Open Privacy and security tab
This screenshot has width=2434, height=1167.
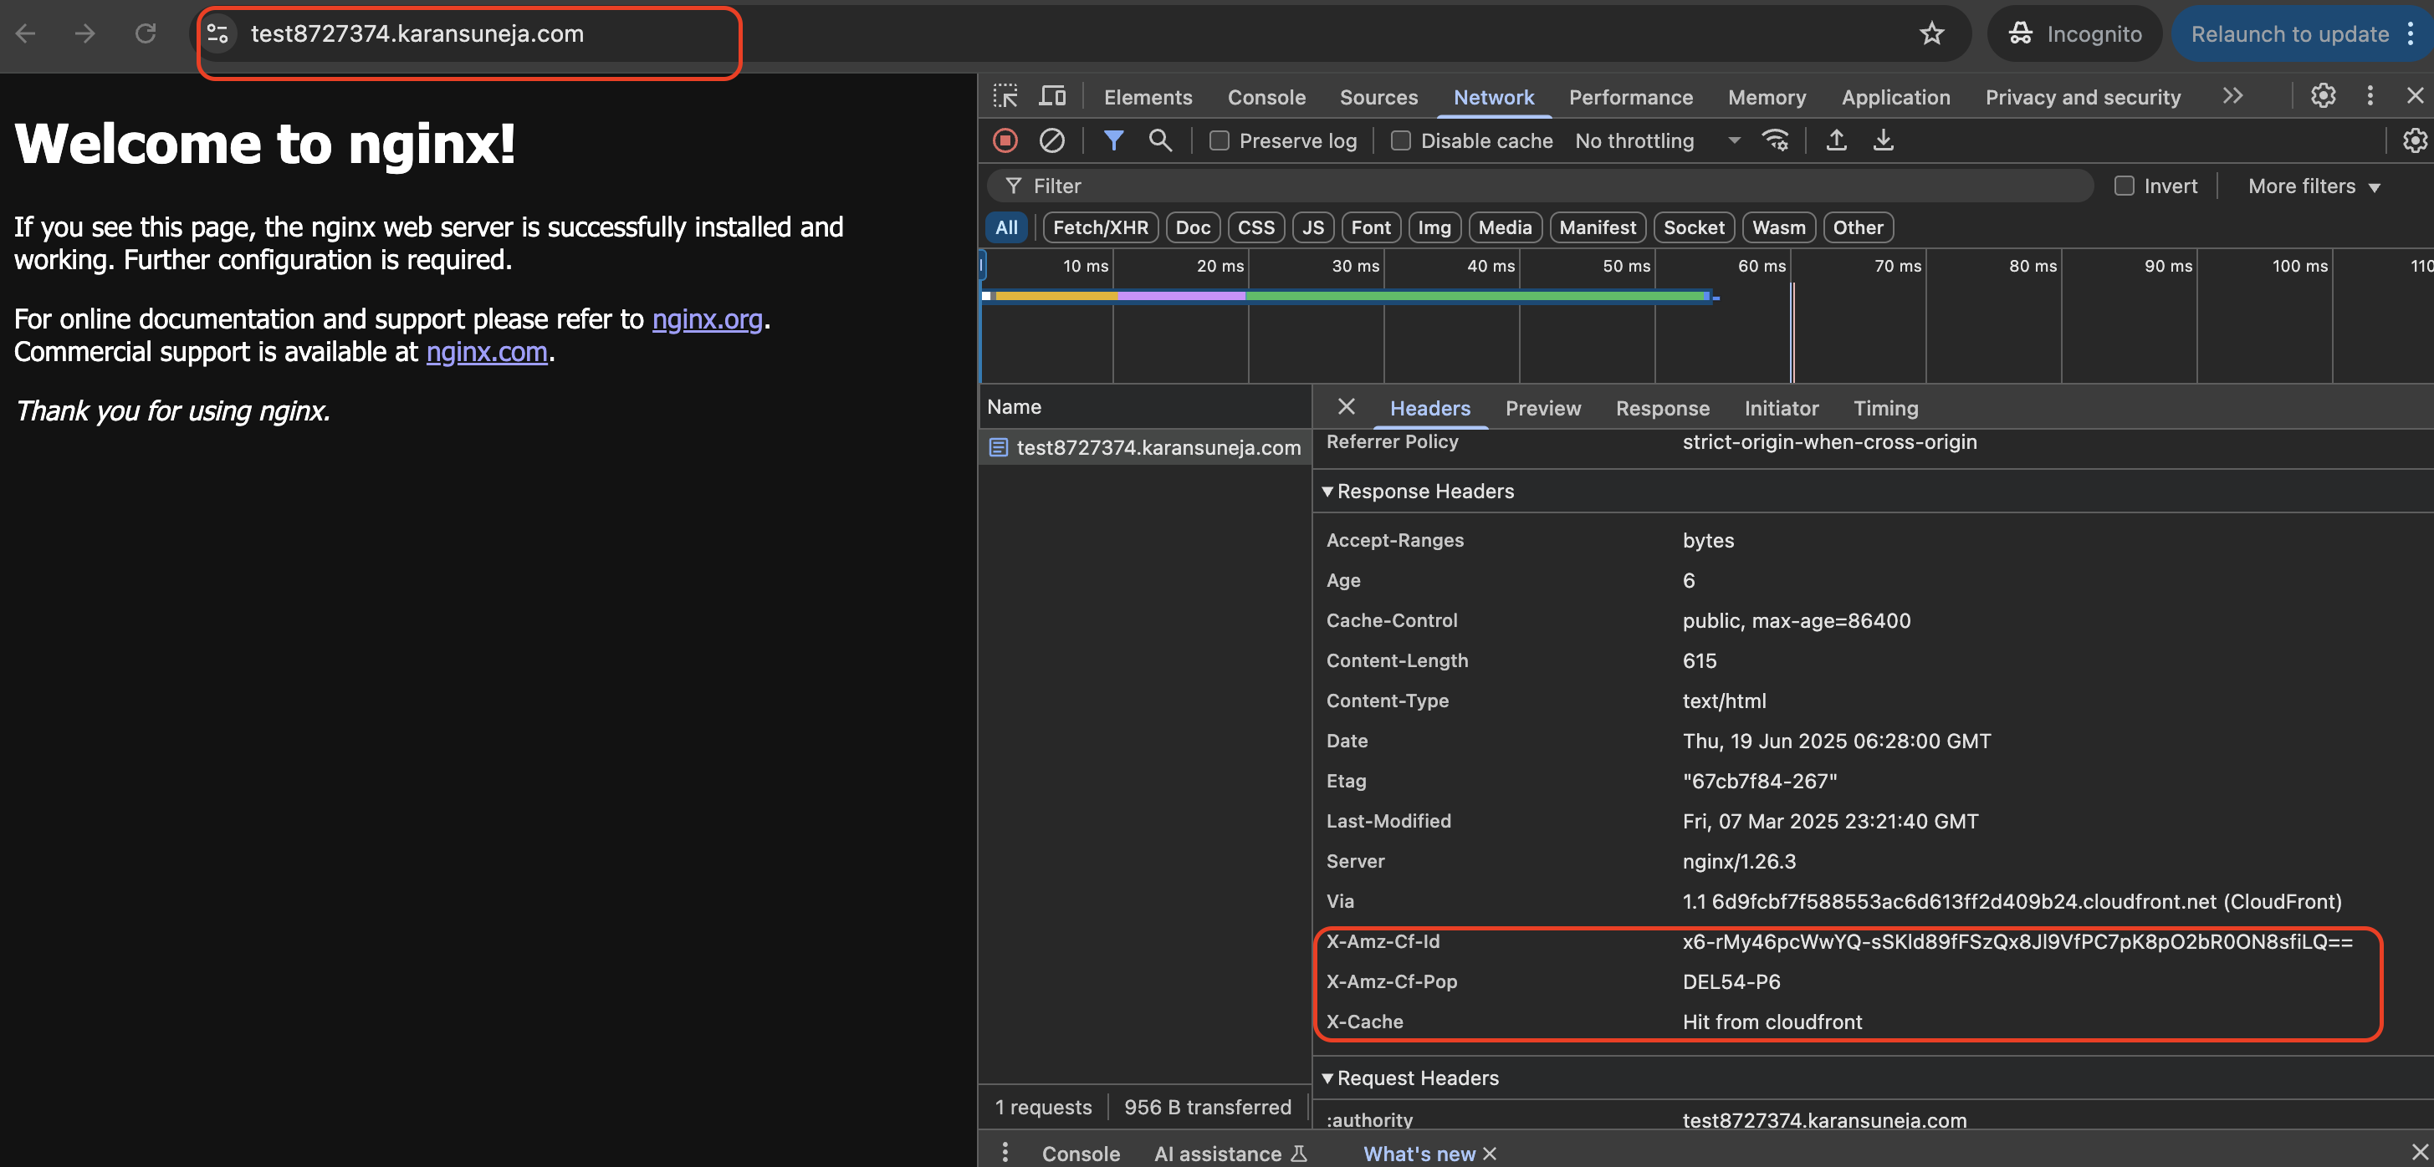[2082, 97]
